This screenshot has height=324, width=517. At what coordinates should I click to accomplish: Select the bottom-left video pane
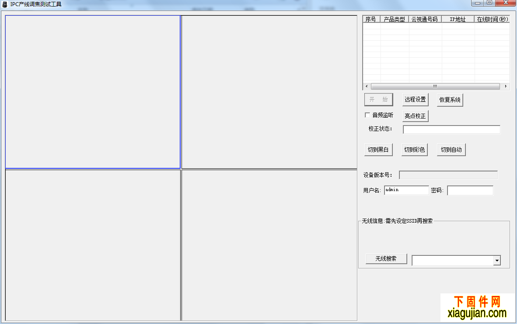click(93, 245)
